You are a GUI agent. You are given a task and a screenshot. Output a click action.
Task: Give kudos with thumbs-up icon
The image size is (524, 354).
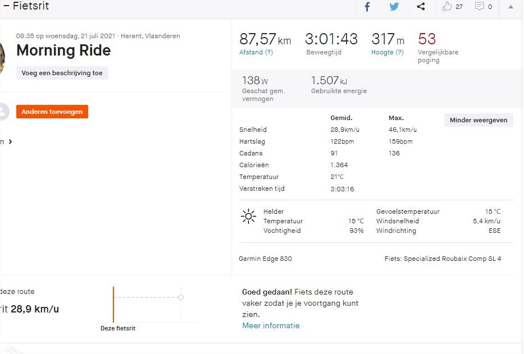[x=447, y=6]
